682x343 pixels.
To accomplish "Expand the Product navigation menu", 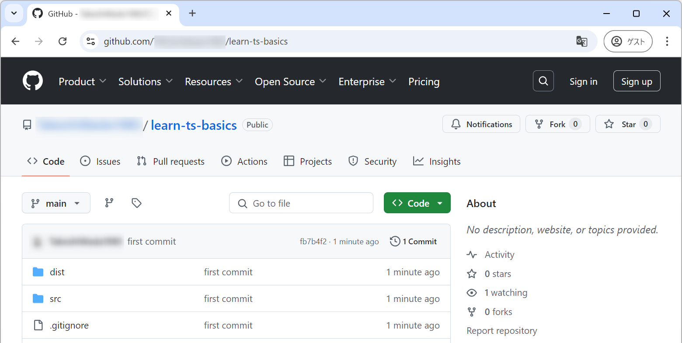I will tap(82, 82).
